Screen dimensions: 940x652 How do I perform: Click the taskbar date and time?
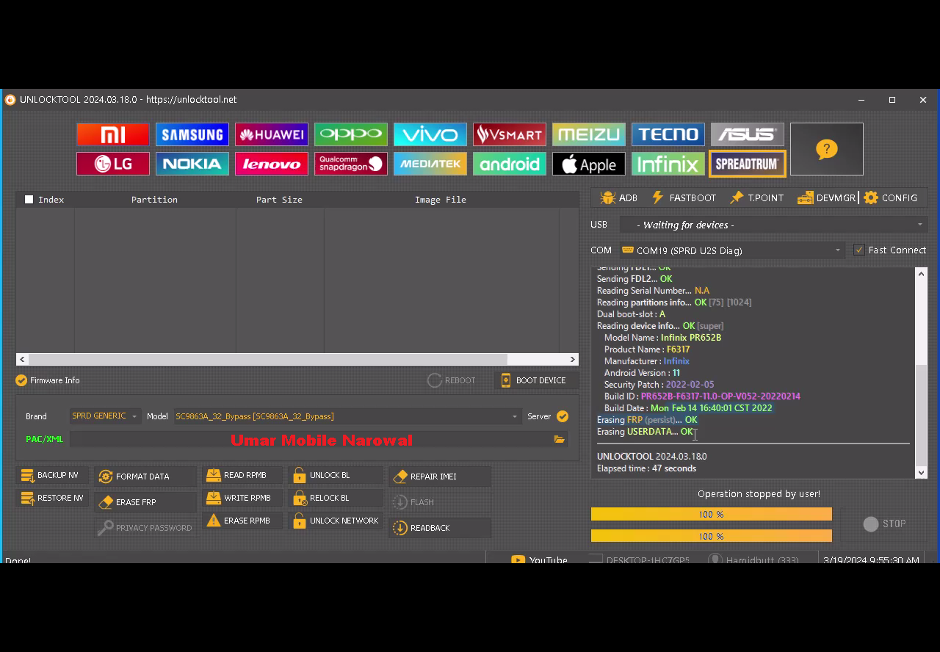pyautogui.click(x=871, y=560)
